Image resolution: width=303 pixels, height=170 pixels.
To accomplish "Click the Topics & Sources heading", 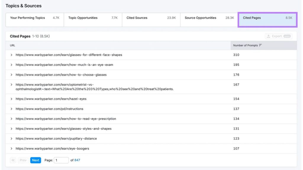I will (x=24, y=6).
